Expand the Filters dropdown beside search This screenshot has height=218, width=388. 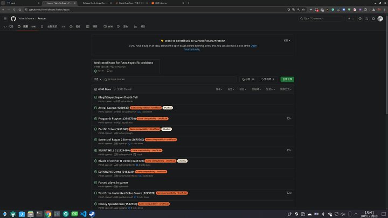pos(98,79)
